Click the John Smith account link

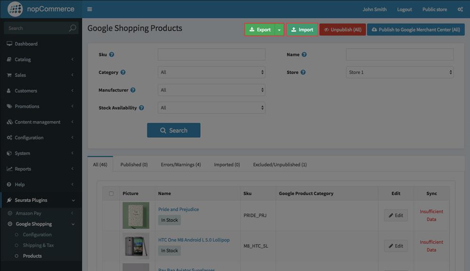[x=375, y=9]
